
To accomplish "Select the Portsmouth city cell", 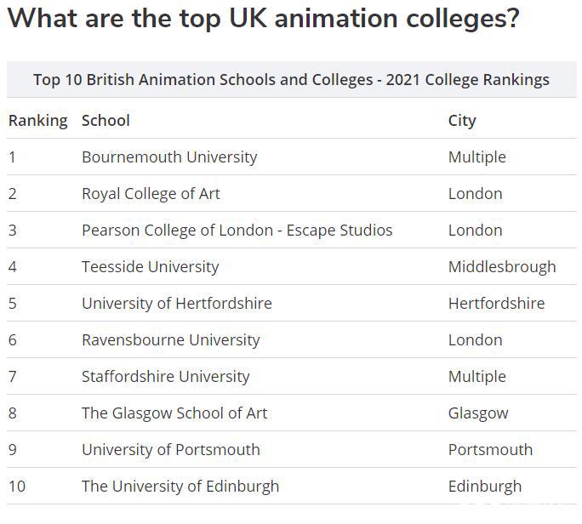I will coord(490,450).
